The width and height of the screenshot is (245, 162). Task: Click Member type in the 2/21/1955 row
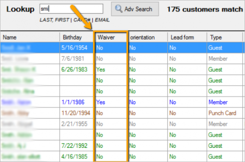click(x=218, y=124)
